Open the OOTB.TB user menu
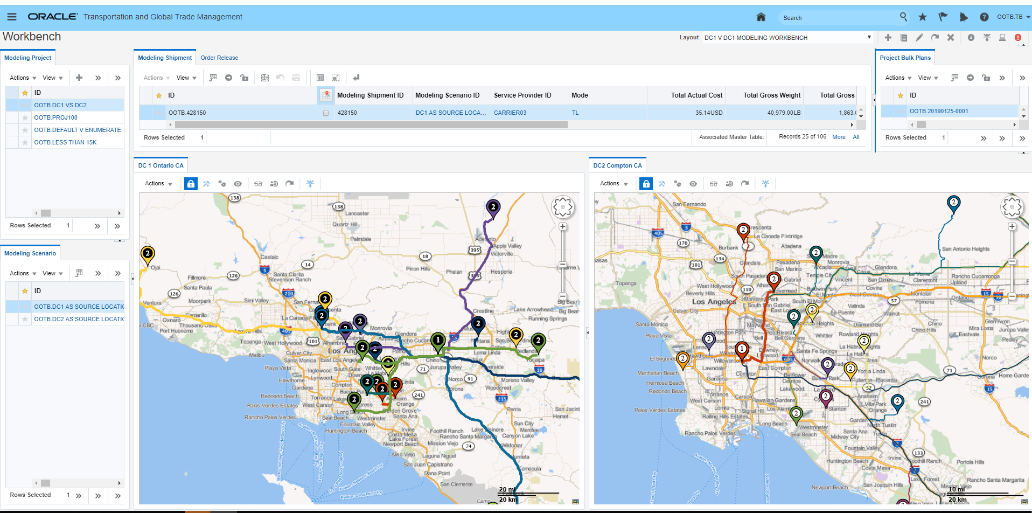1032x513 pixels. (x=1013, y=17)
